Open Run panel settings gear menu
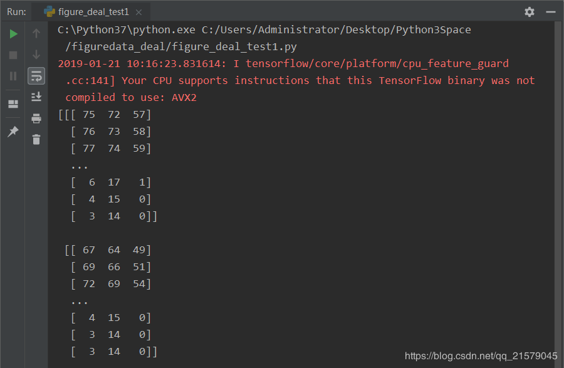The image size is (564, 368). coord(530,12)
